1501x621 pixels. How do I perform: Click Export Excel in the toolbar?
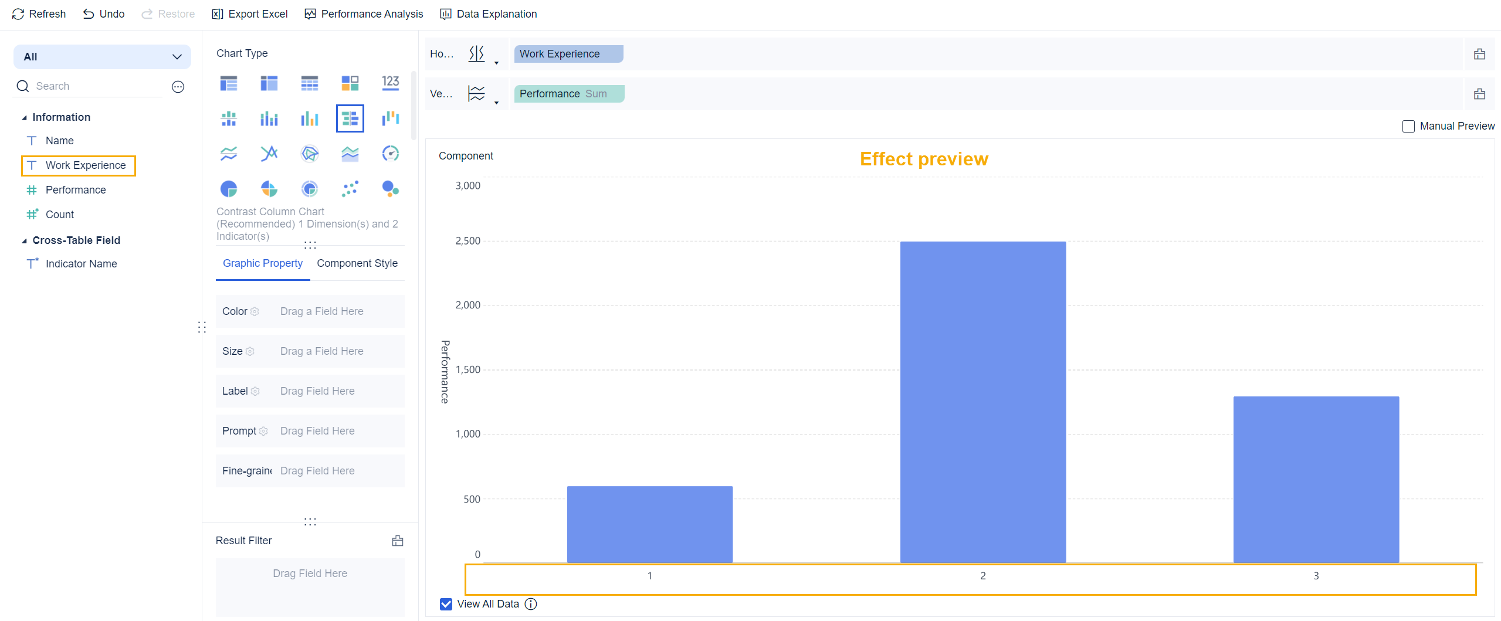click(249, 14)
